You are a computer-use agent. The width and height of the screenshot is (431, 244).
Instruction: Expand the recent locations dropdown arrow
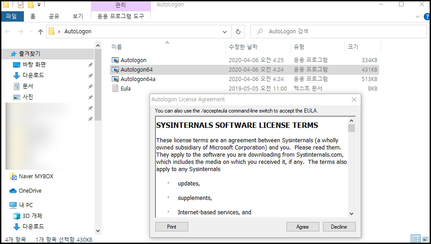click(x=31, y=32)
